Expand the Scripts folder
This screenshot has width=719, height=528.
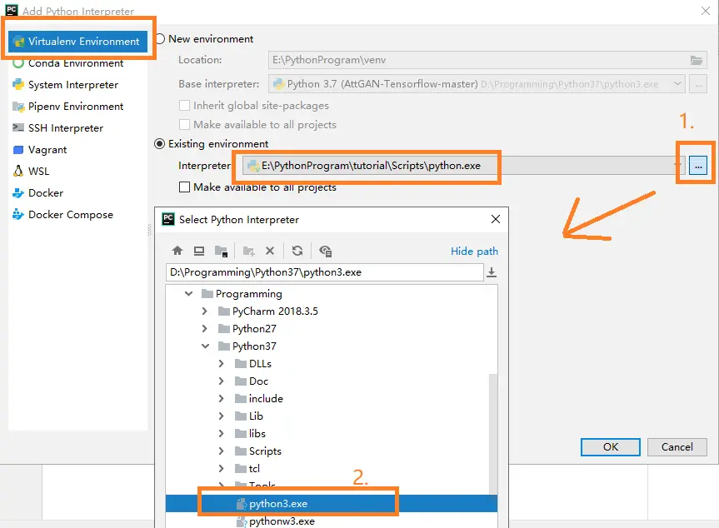pos(222,451)
